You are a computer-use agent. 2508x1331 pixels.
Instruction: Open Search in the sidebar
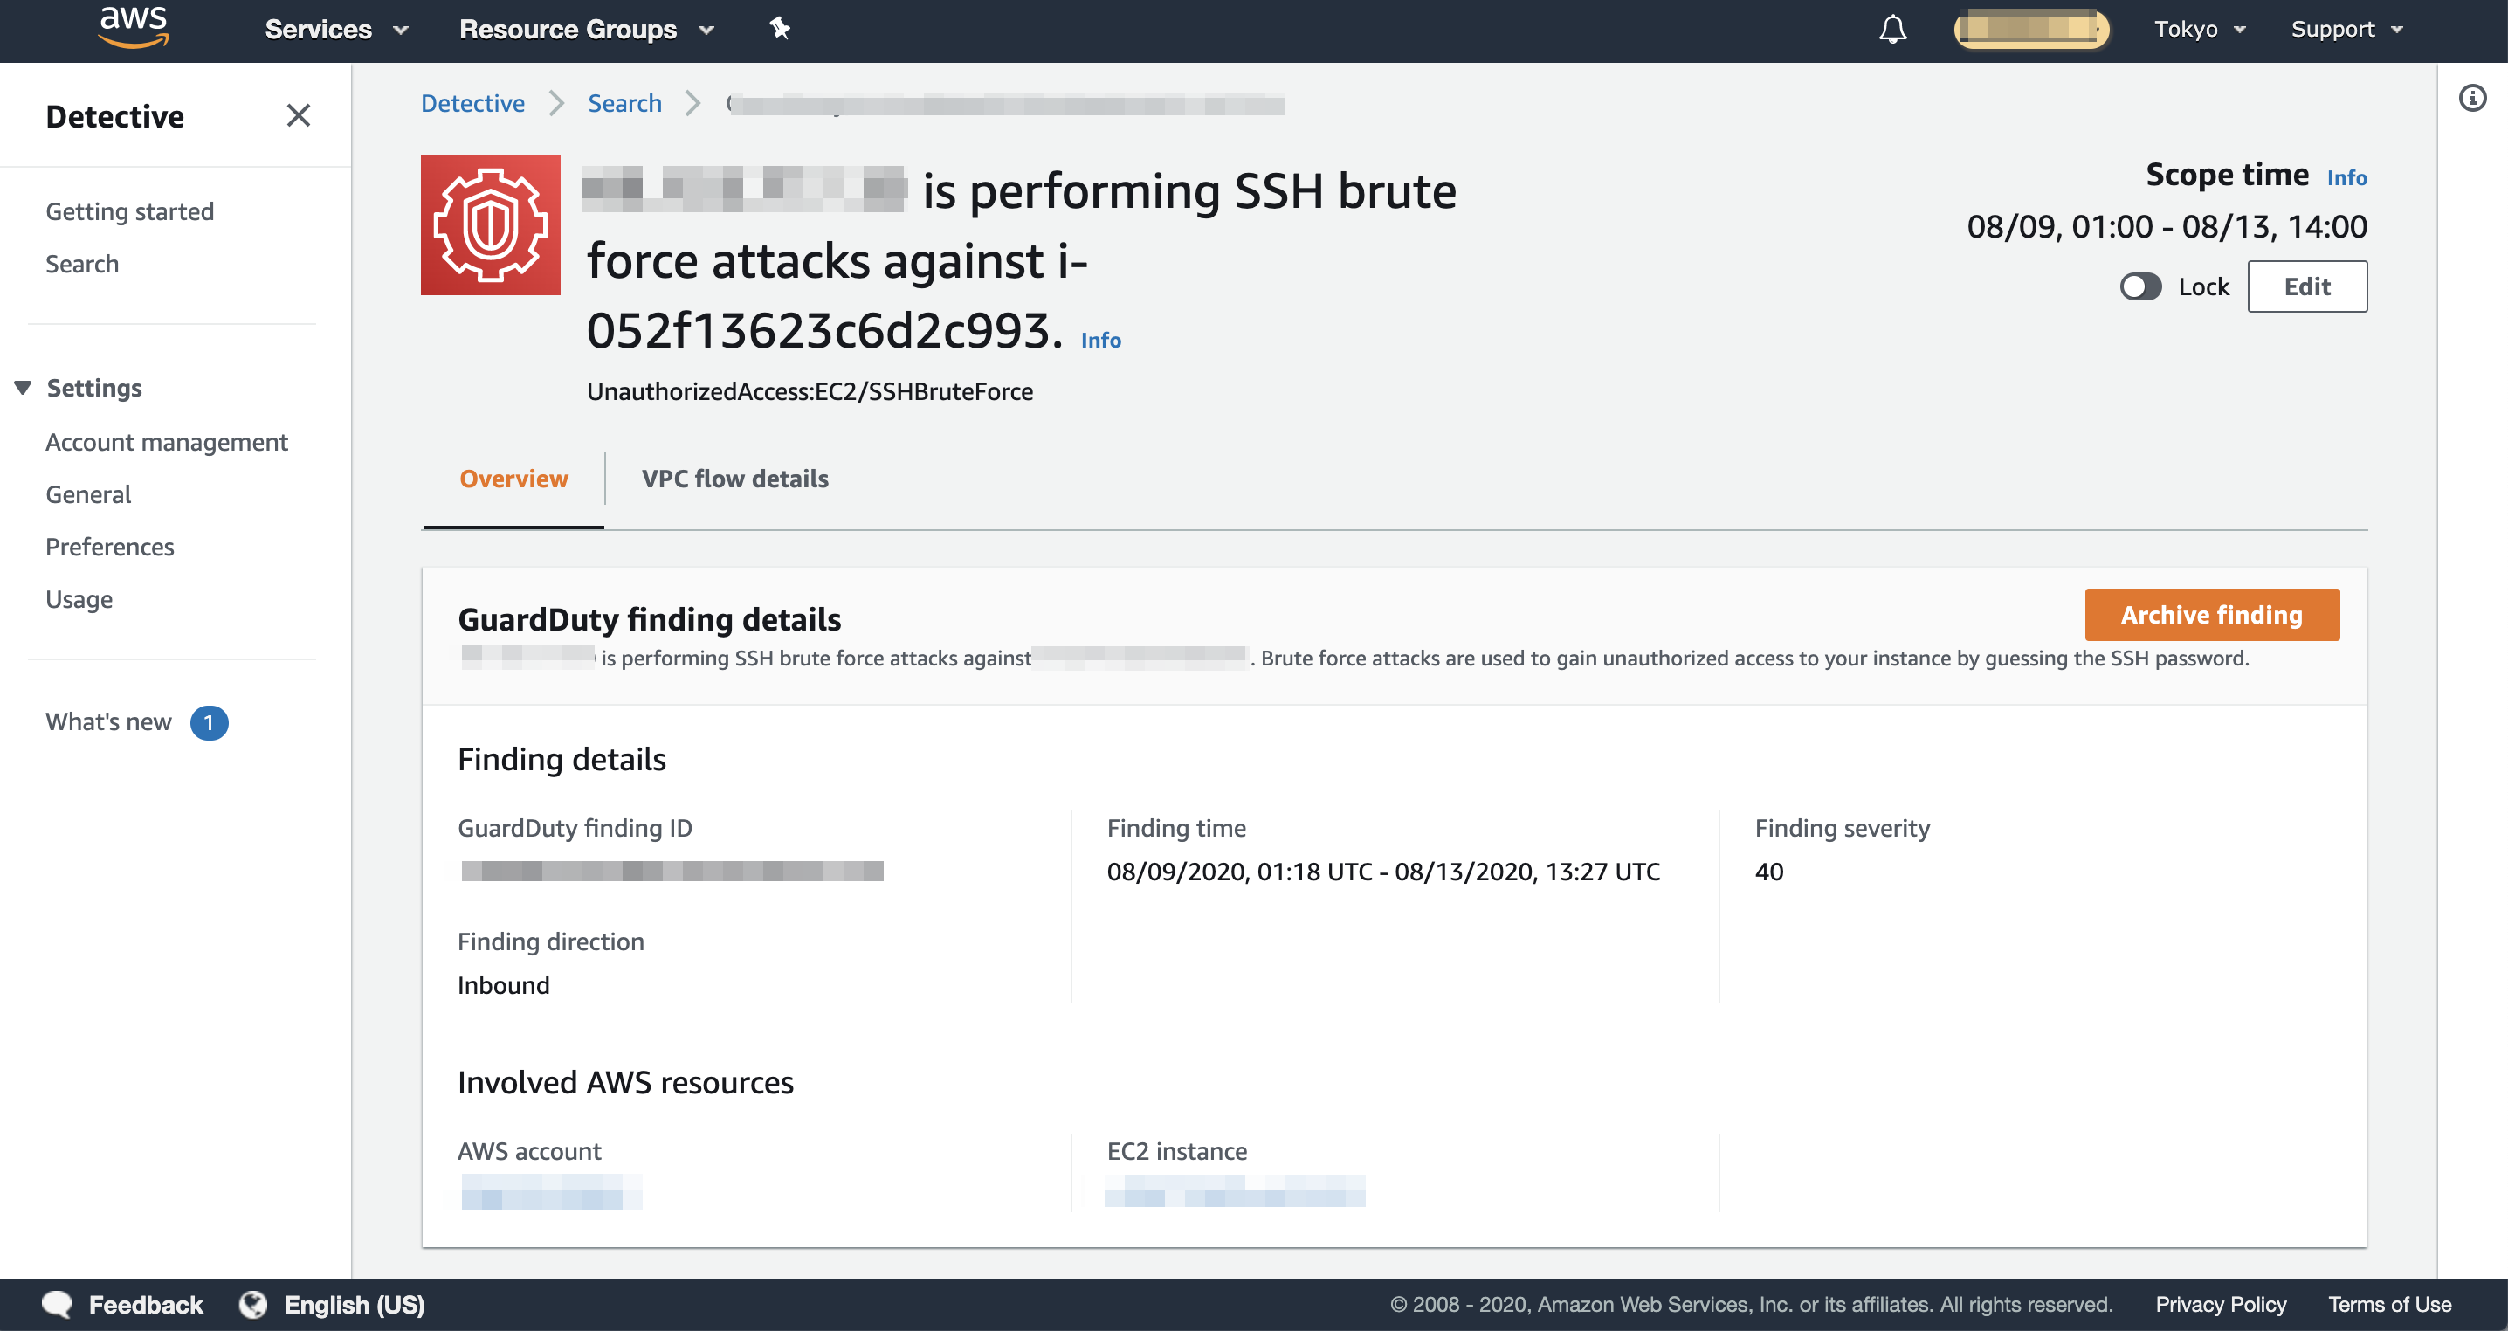click(82, 264)
